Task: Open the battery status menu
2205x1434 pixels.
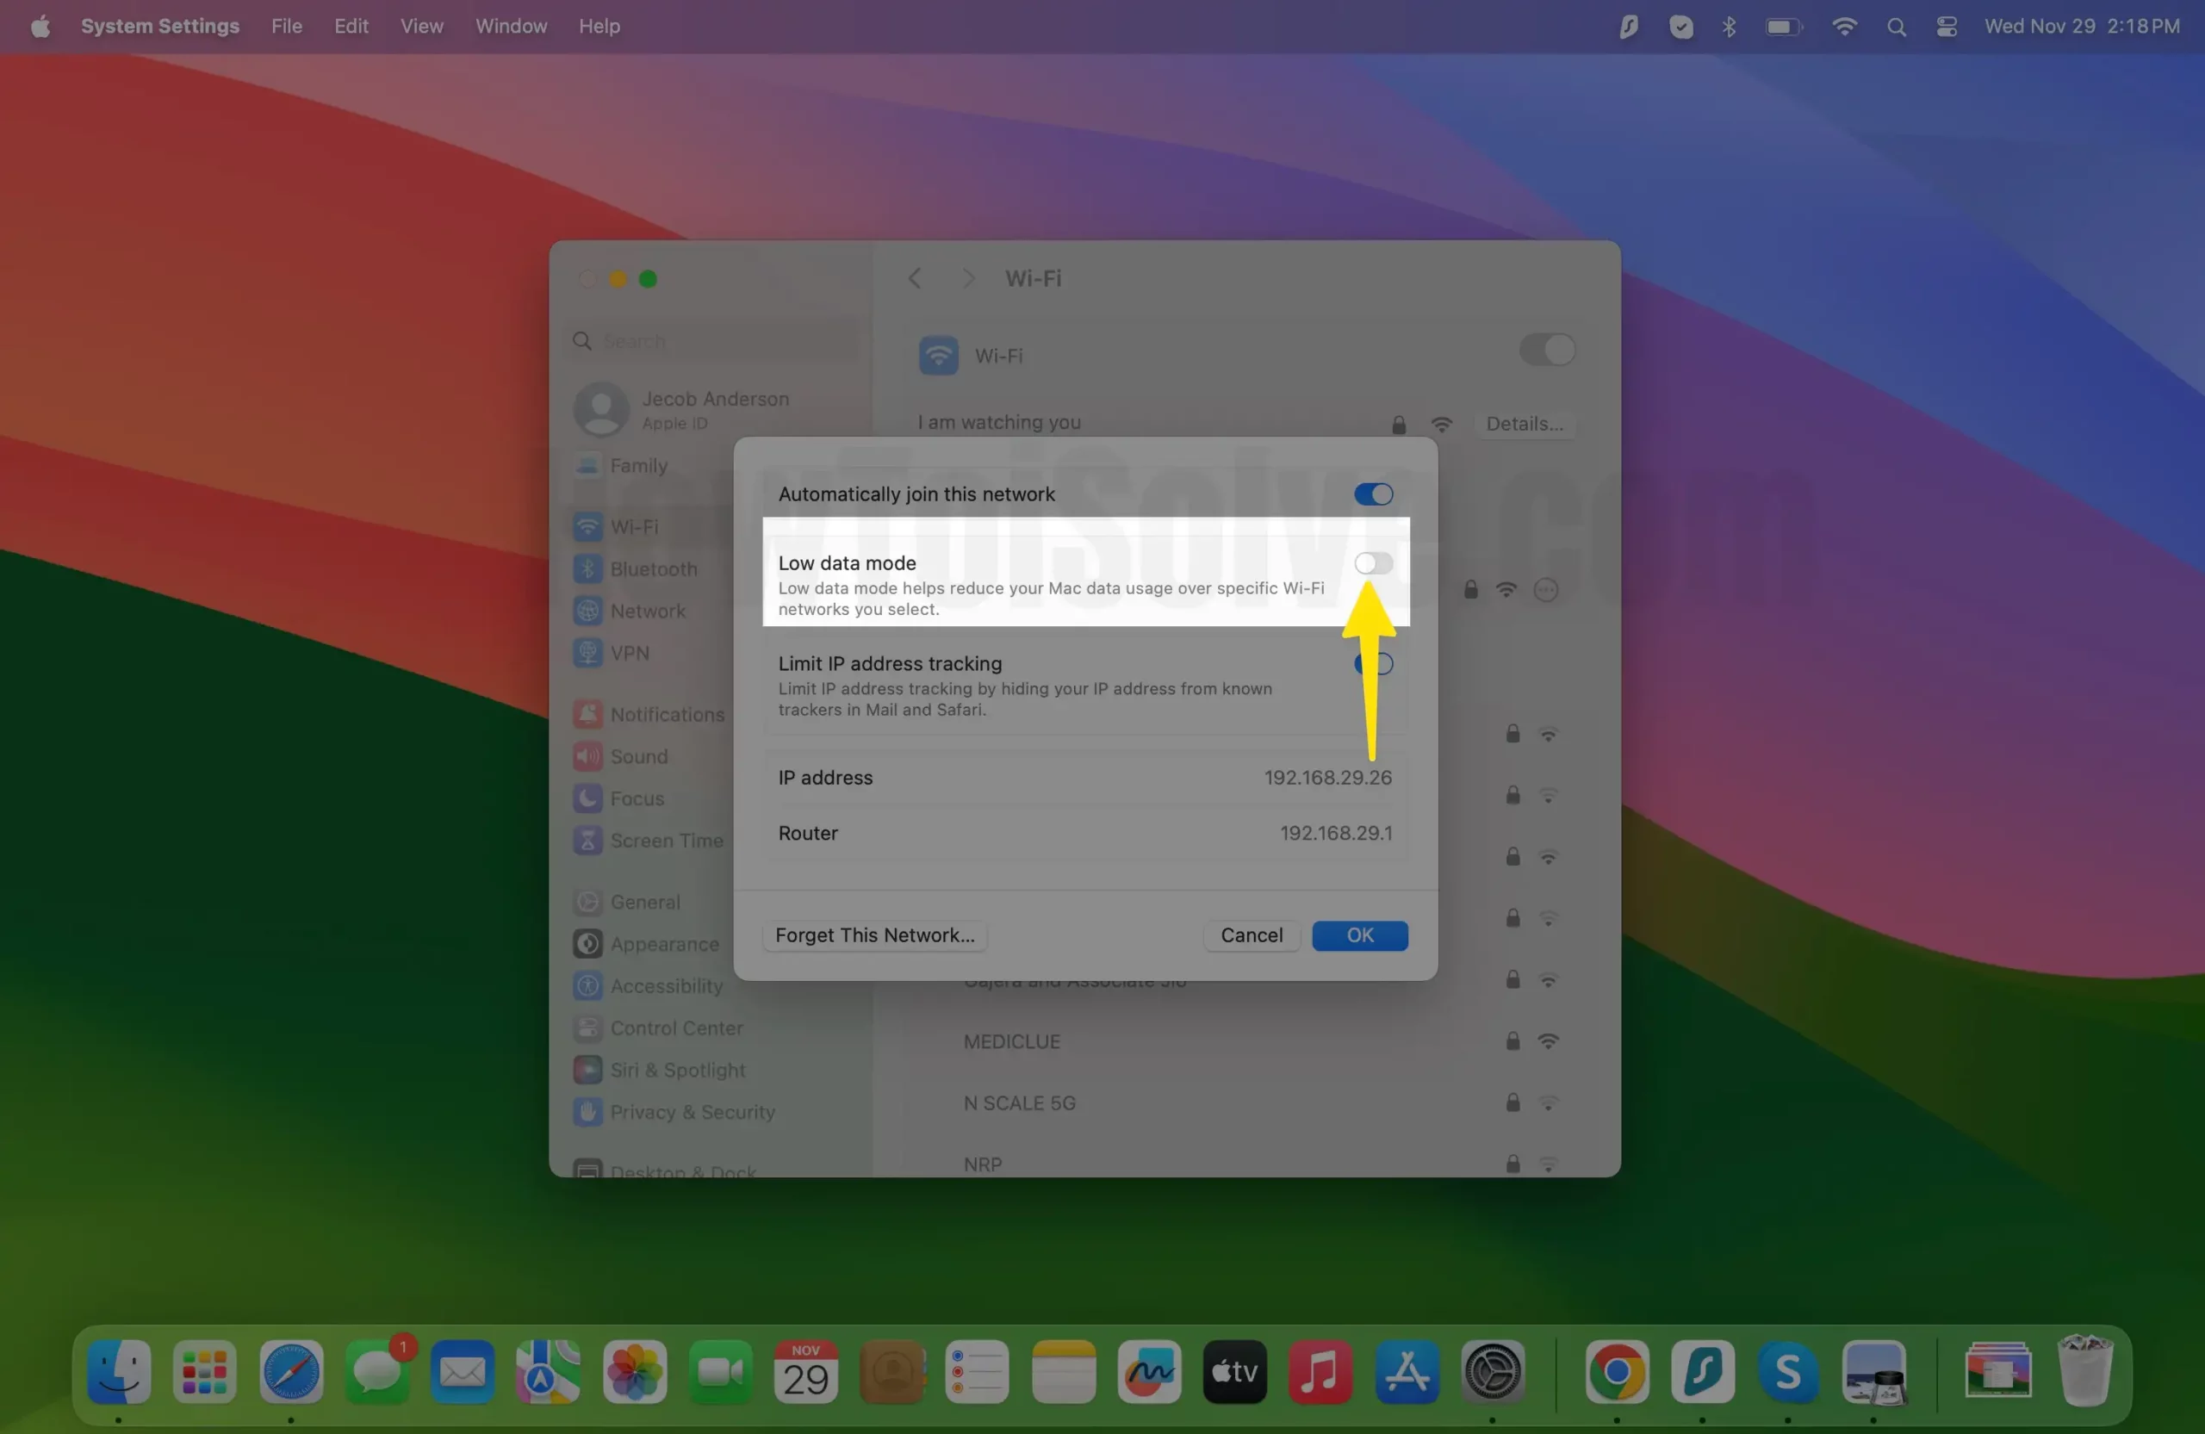Action: tap(1783, 26)
